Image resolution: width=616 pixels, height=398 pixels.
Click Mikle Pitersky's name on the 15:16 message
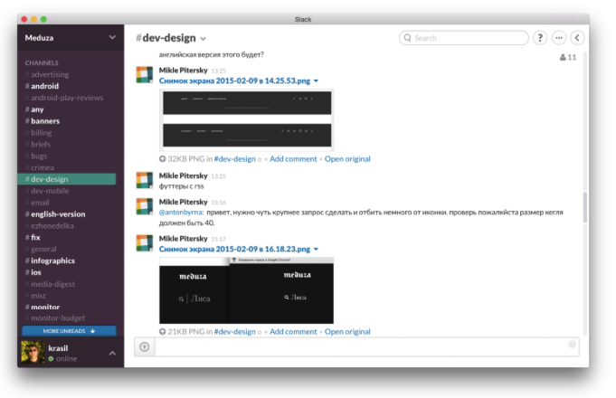click(x=183, y=202)
